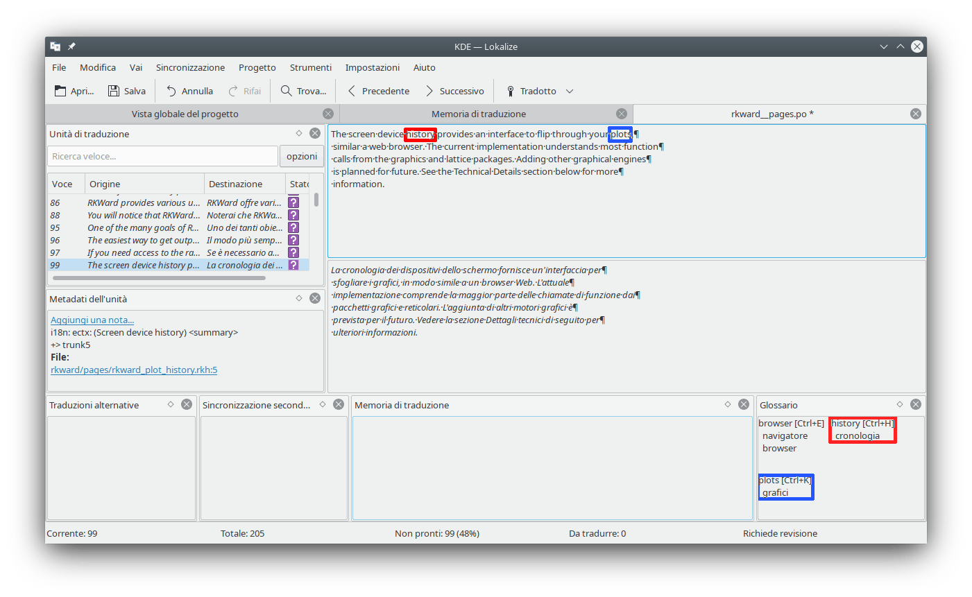Click the Apri (open file) toolbar icon
The width and height of the screenshot is (972, 597).
[61, 91]
